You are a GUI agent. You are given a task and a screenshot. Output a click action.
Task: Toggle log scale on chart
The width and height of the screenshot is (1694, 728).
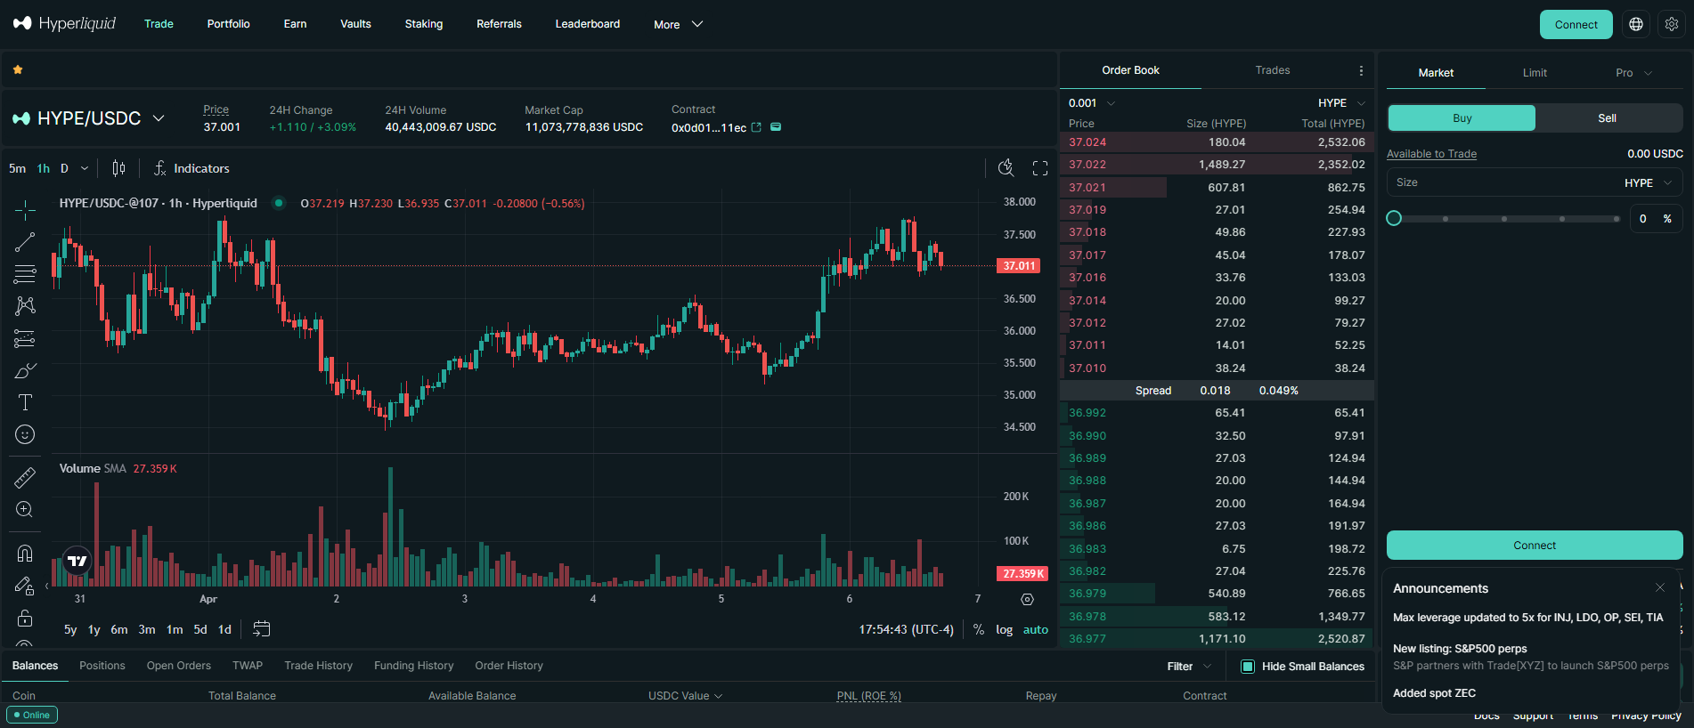coord(1005,629)
